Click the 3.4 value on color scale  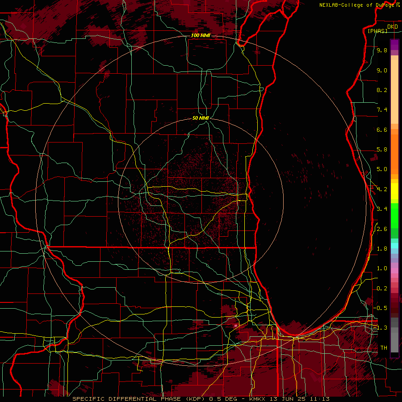pyautogui.click(x=382, y=209)
